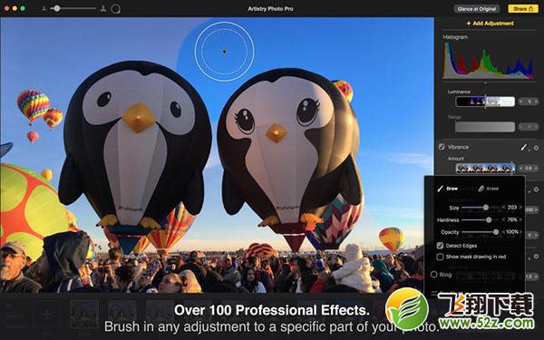The width and height of the screenshot is (544, 340).
Task: Decrease Opacity with left arrow by 100%
Action: 504,232
